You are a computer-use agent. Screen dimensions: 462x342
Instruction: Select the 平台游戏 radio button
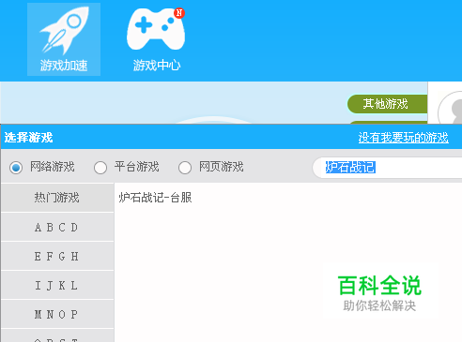coord(100,168)
